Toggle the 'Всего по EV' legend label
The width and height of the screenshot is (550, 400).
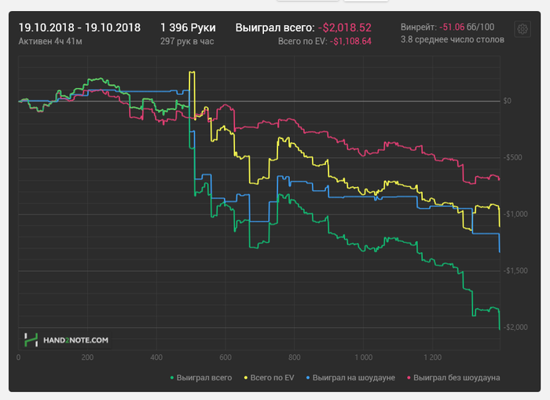tap(274, 378)
